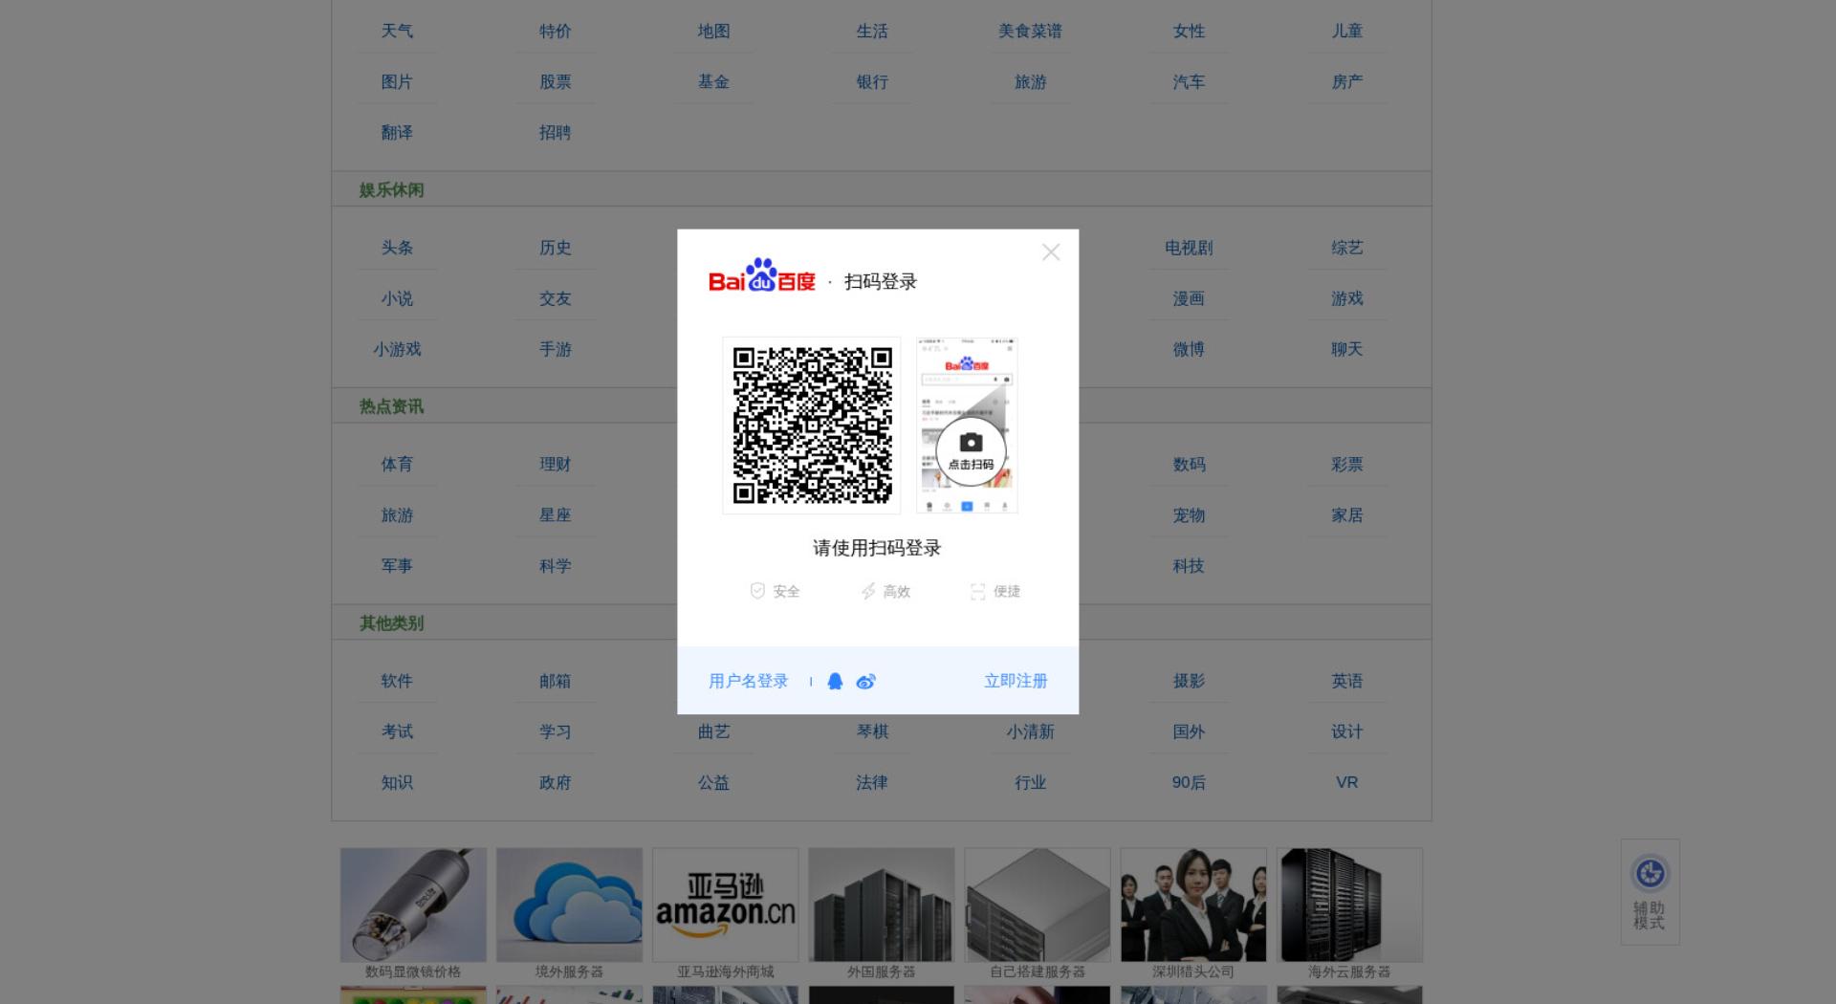The height and width of the screenshot is (1004, 1836).
Task: Click the 热点资讯 section heading
Action: pos(391,406)
